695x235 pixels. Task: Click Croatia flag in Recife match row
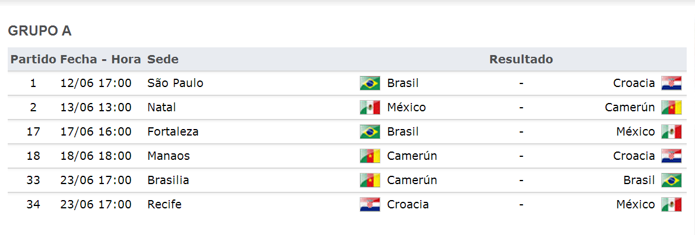point(370,205)
